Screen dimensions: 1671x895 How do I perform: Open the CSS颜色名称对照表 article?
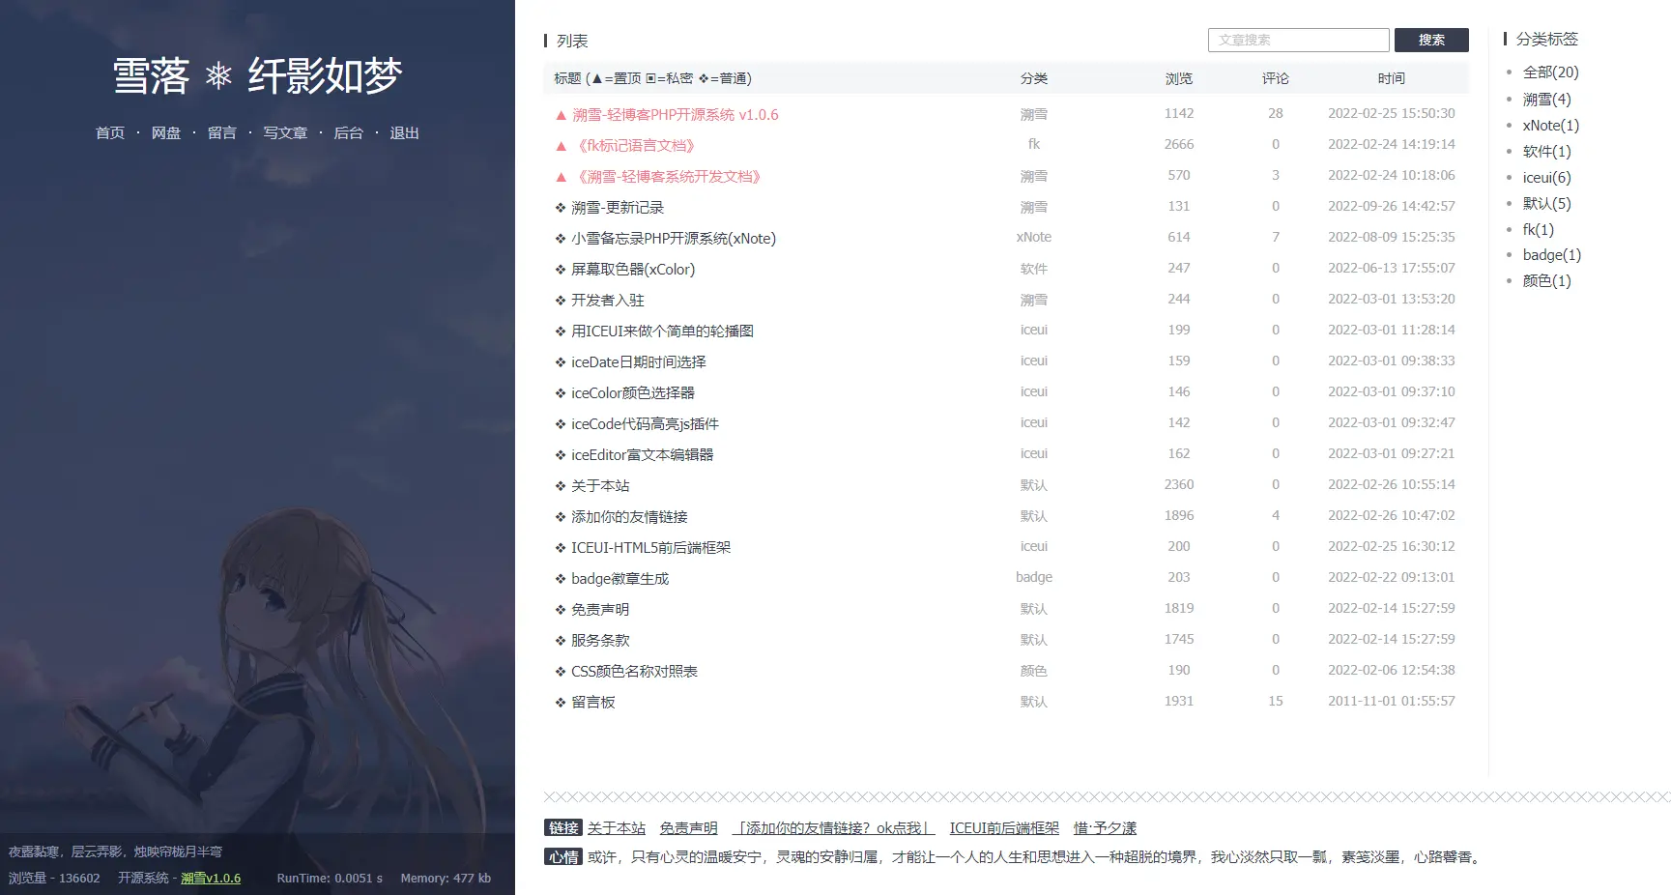click(x=634, y=672)
